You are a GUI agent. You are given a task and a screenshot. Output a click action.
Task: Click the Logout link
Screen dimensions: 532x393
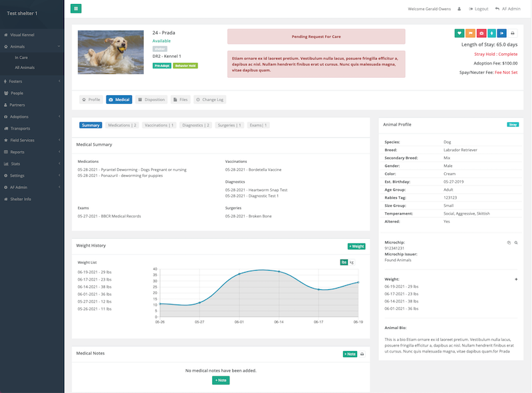pyautogui.click(x=478, y=9)
